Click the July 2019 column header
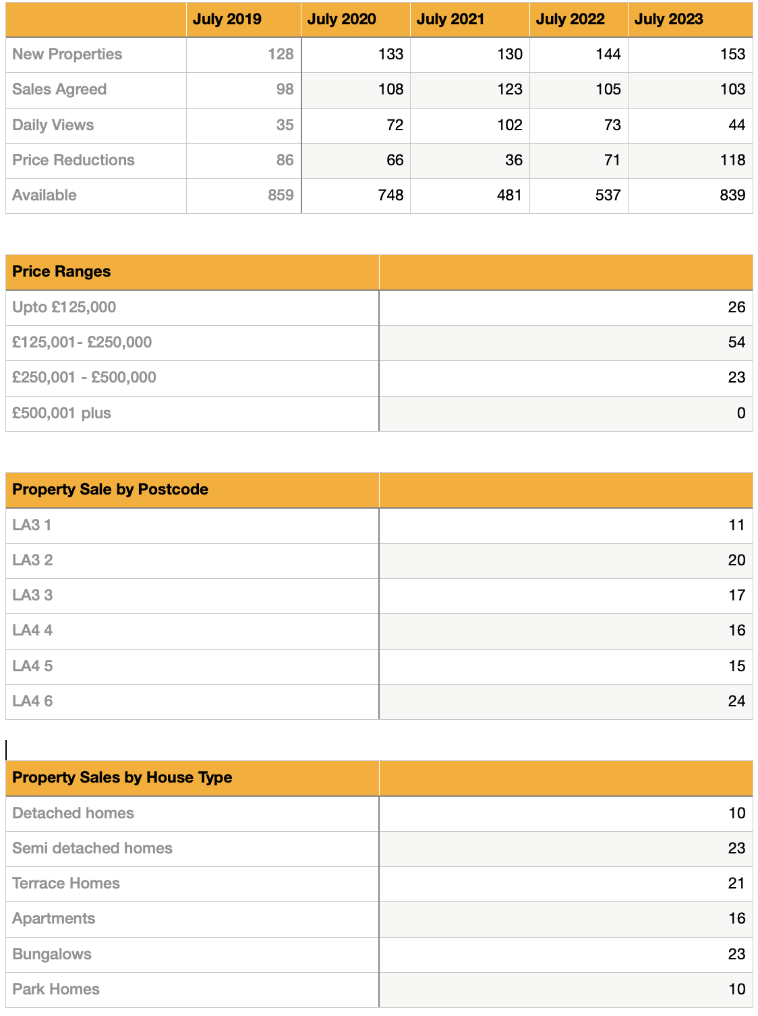 coord(227,19)
